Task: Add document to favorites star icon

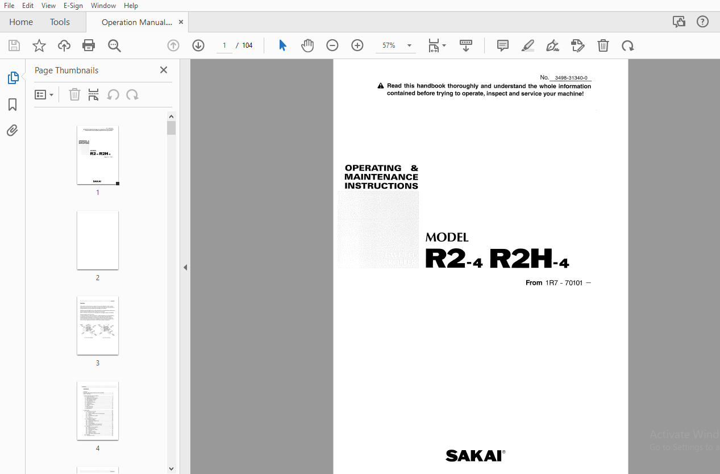Action: [39, 45]
